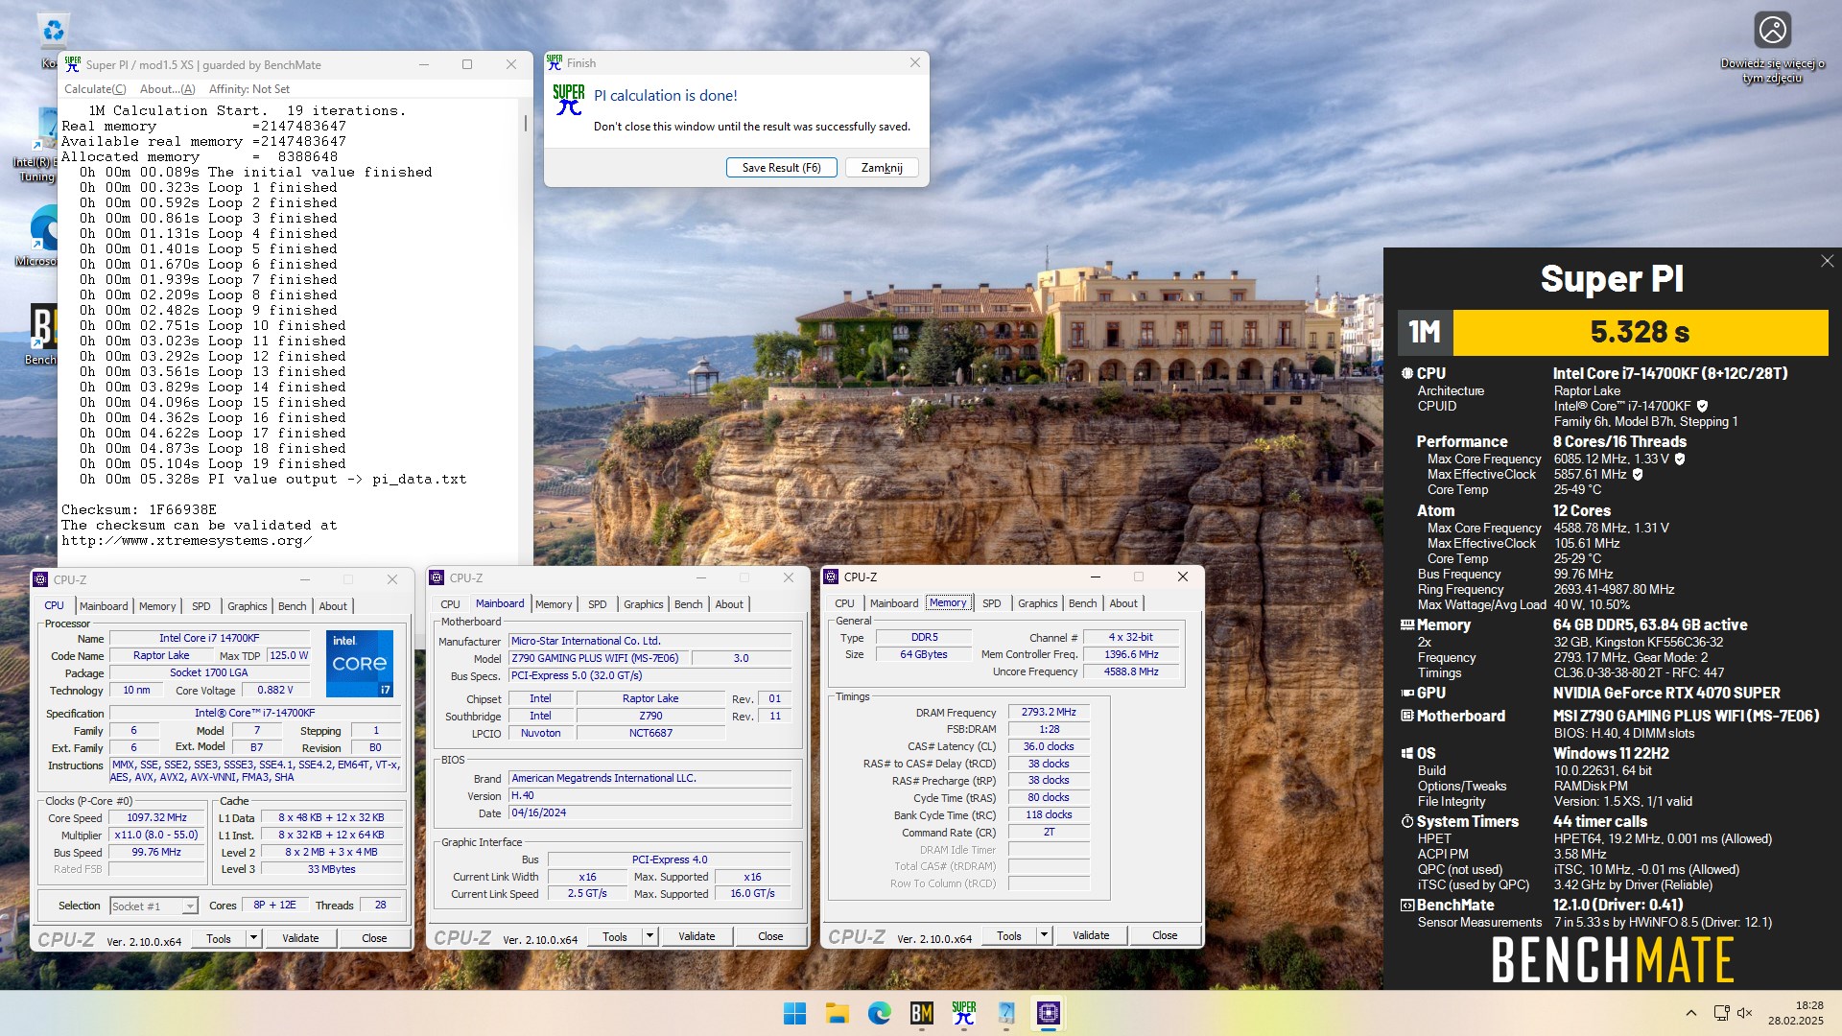Expand Tools dropdown arrow in Memory window
1842x1036 pixels.
point(1044,935)
